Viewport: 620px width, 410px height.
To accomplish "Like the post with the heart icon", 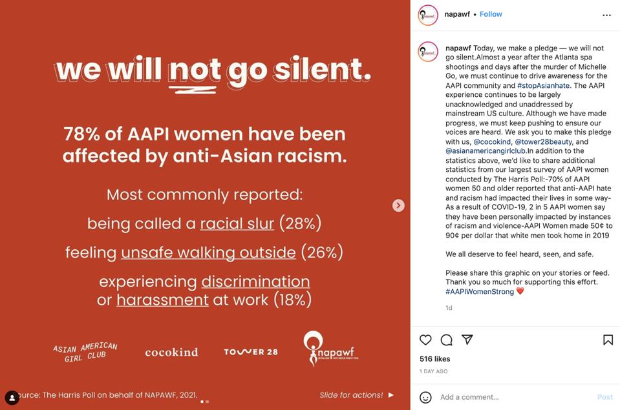I will (x=425, y=340).
